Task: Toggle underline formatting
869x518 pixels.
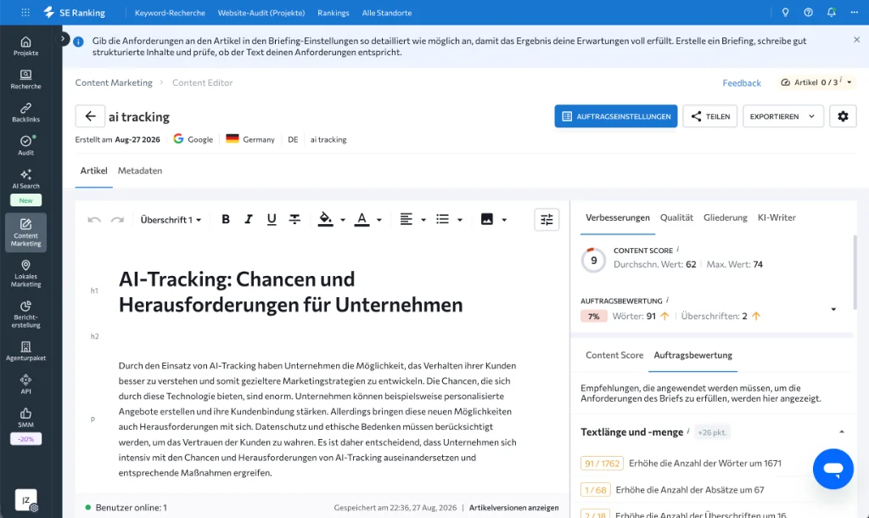Action: pos(272,220)
